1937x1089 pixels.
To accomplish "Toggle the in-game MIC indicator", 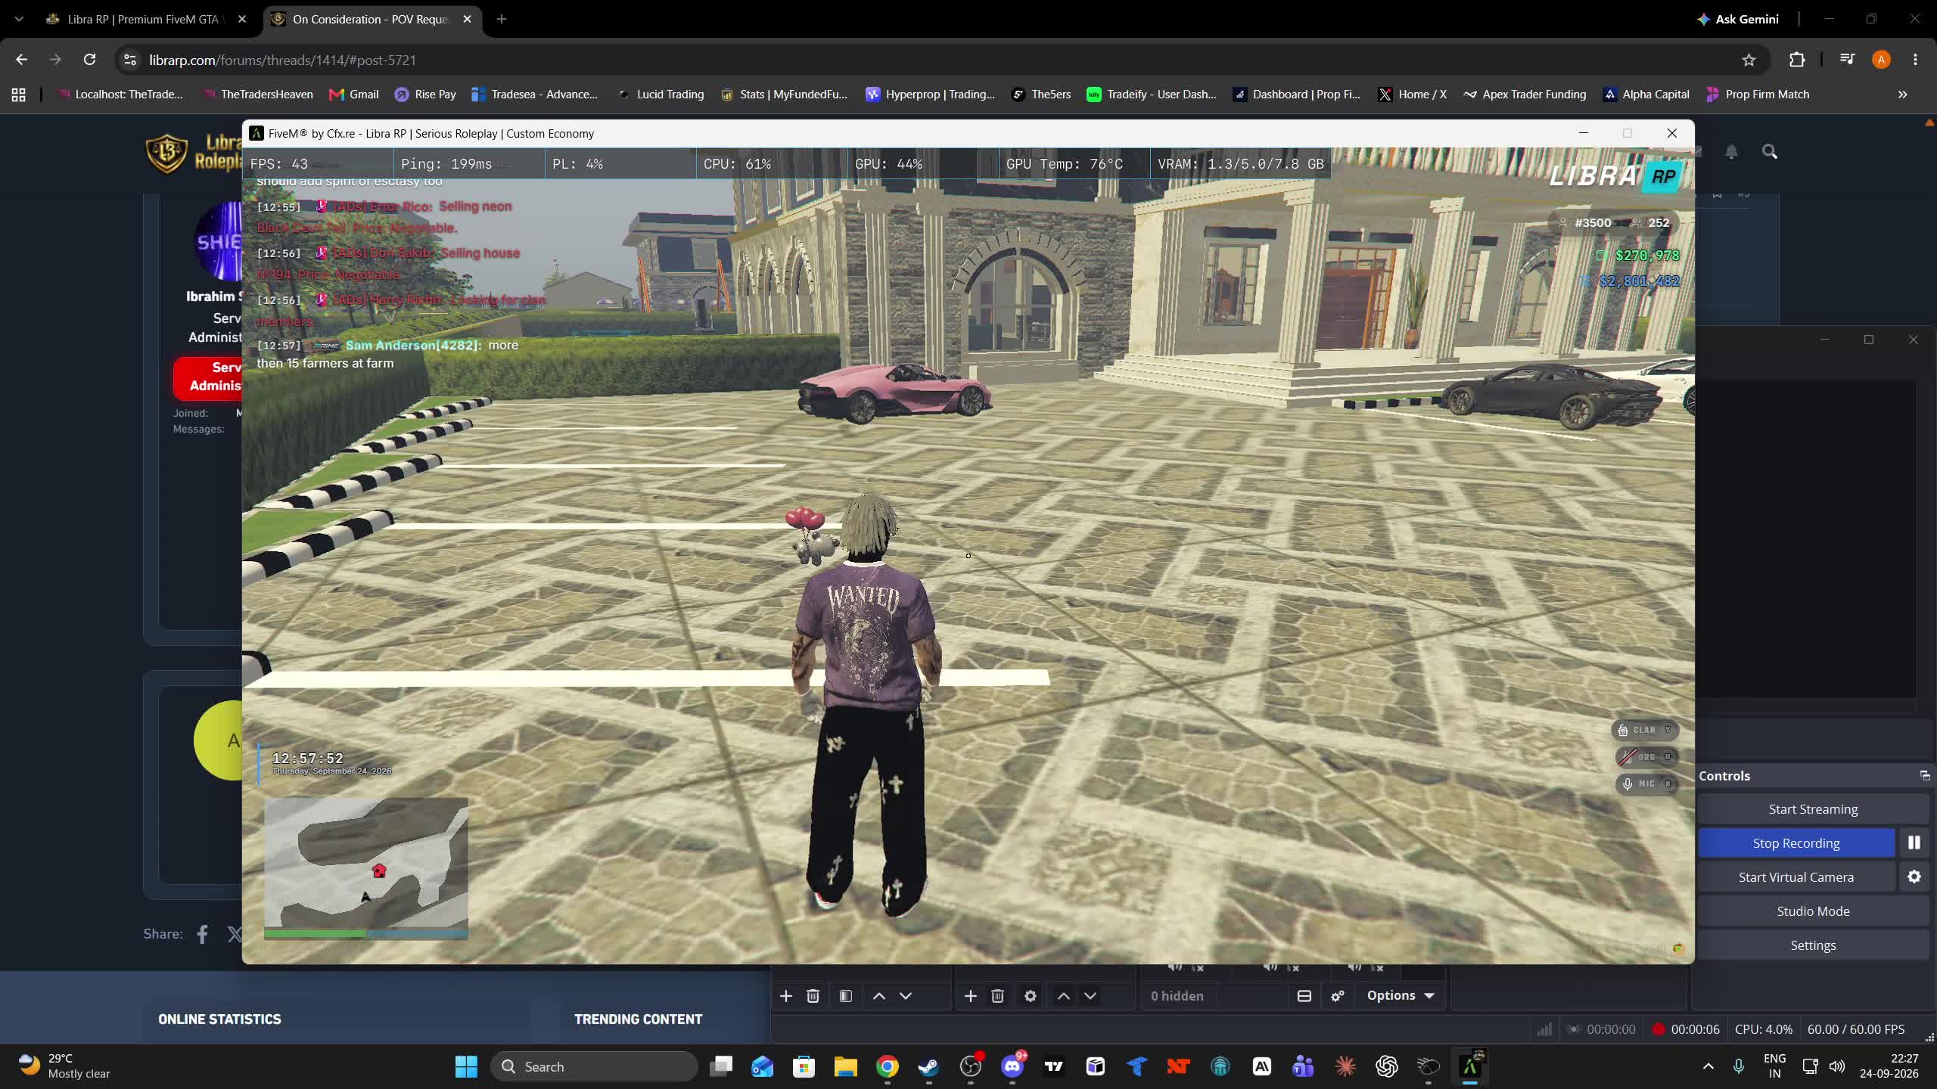I will [x=1646, y=783].
